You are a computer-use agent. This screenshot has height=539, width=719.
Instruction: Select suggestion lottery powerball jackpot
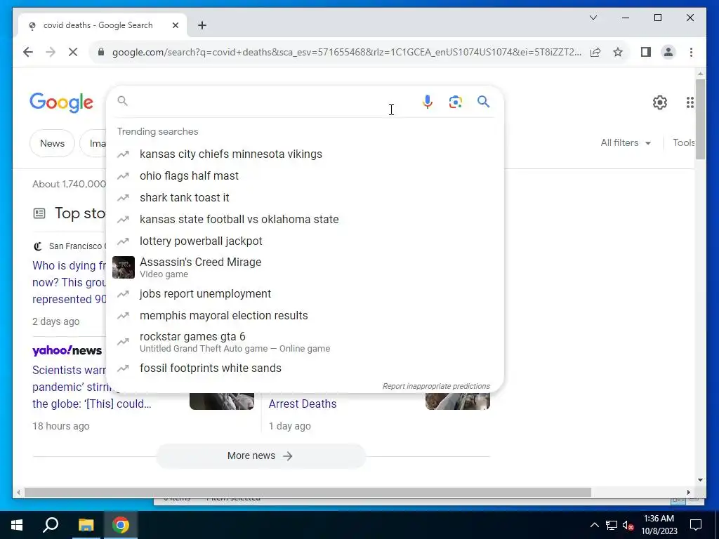(305, 241)
